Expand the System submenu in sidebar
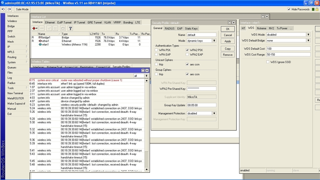The image size is (320, 180). click(26, 62)
